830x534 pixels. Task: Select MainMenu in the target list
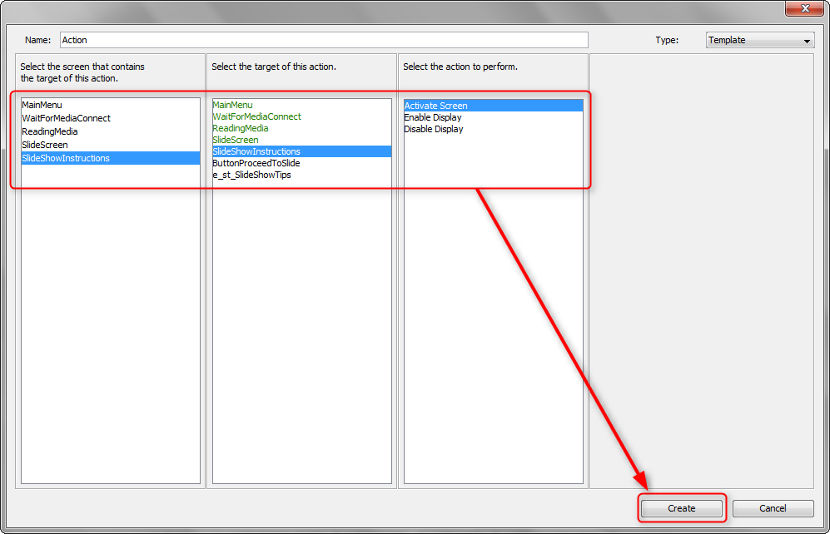click(233, 105)
